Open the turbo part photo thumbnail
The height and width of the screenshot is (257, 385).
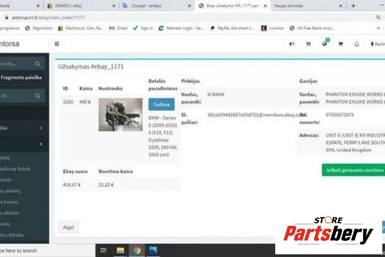(120, 114)
